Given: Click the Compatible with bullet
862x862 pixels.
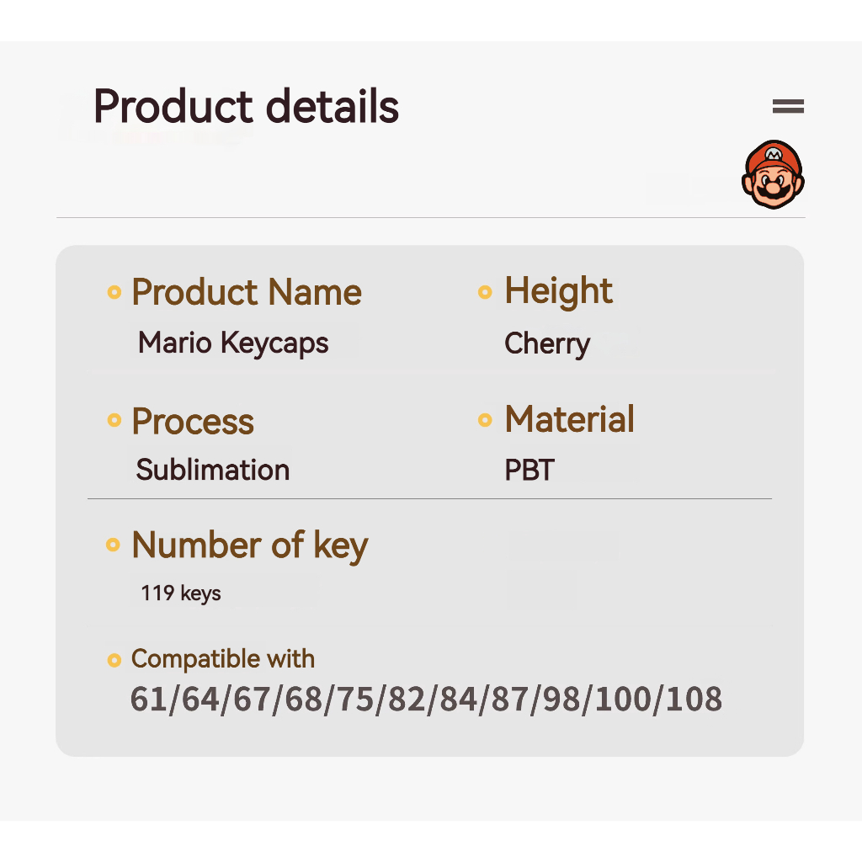Looking at the screenshot, I should 114,661.
